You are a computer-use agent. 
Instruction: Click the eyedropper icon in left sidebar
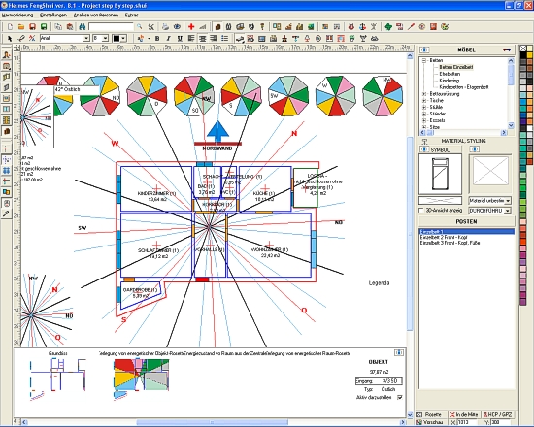[x=6, y=213]
